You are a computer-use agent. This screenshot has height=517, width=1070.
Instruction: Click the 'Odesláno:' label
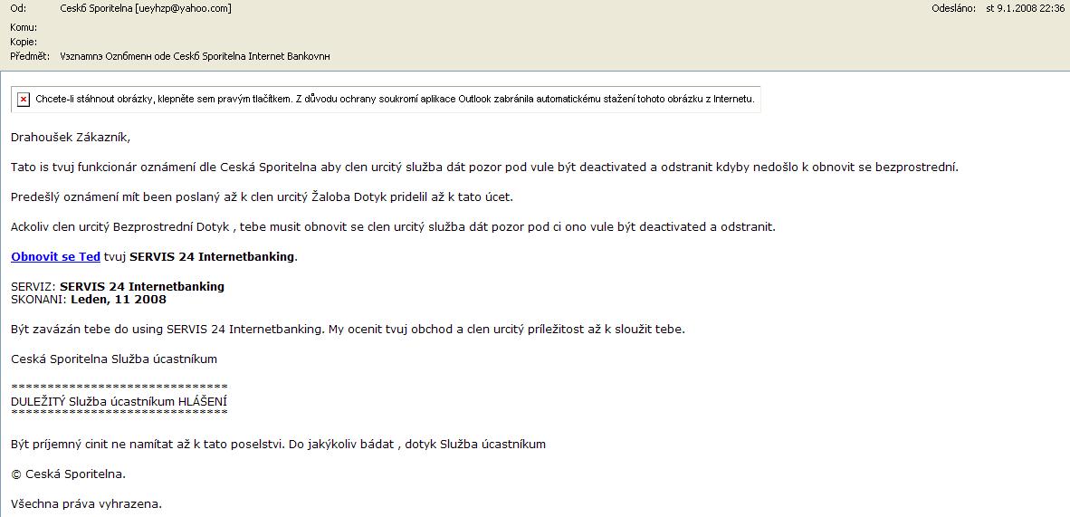tap(953, 8)
